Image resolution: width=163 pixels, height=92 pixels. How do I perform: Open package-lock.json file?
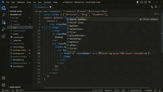20,50
